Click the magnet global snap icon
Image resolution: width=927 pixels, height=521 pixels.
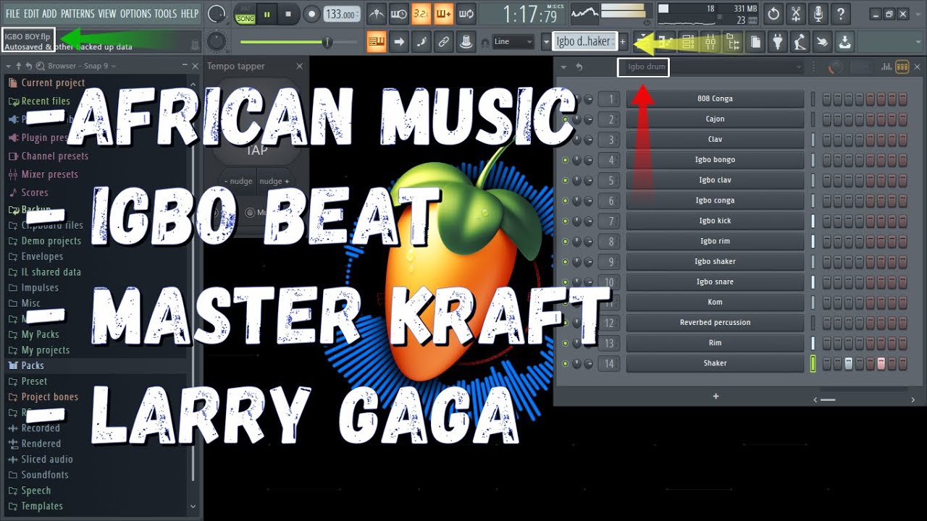point(485,43)
